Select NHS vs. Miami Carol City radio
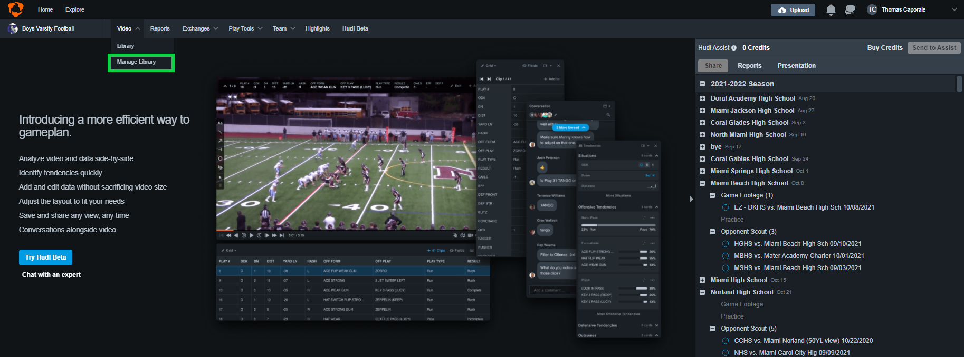This screenshot has height=357, width=964. pos(726,353)
